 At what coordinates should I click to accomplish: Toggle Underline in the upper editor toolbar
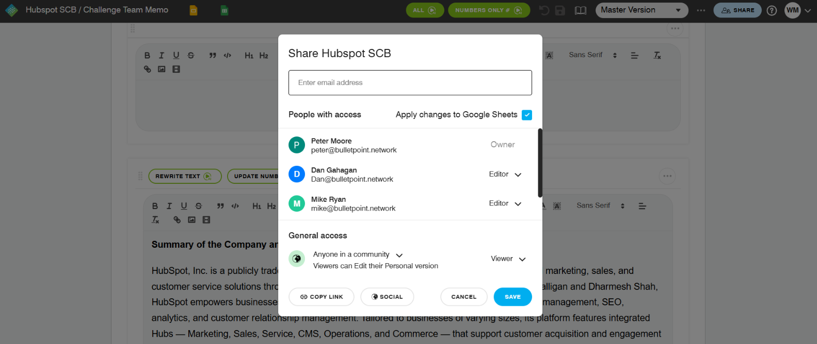pyautogui.click(x=176, y=55)
